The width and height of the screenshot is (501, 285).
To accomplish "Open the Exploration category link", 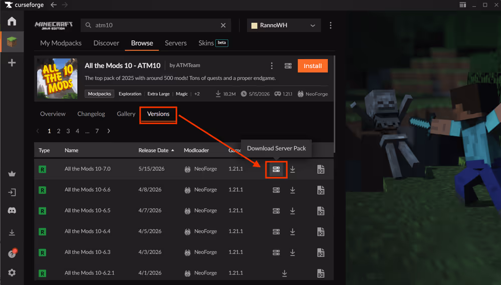I will click(x=130, y=94).
